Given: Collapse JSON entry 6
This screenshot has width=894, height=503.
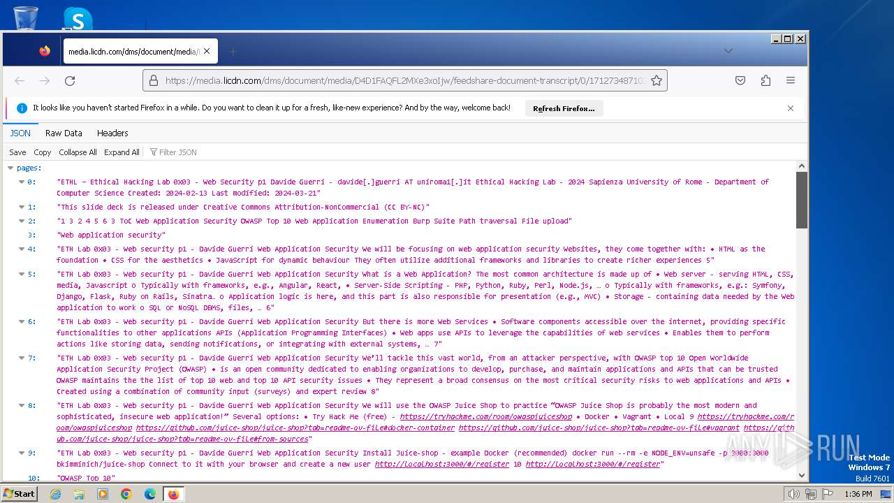Looking at the screenshot, I should [x=22, y=321].
